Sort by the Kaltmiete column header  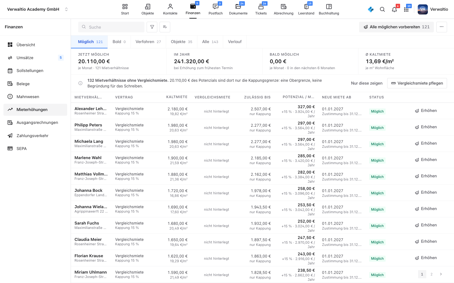(177, 97)
